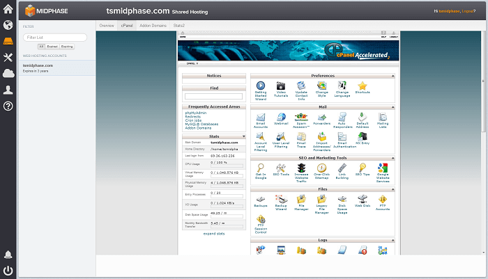Image resolution: width=488 pixels, height=279 pixels.
Task: Open the SEO Tips lightbulb icon
Action: coord(363,168)
